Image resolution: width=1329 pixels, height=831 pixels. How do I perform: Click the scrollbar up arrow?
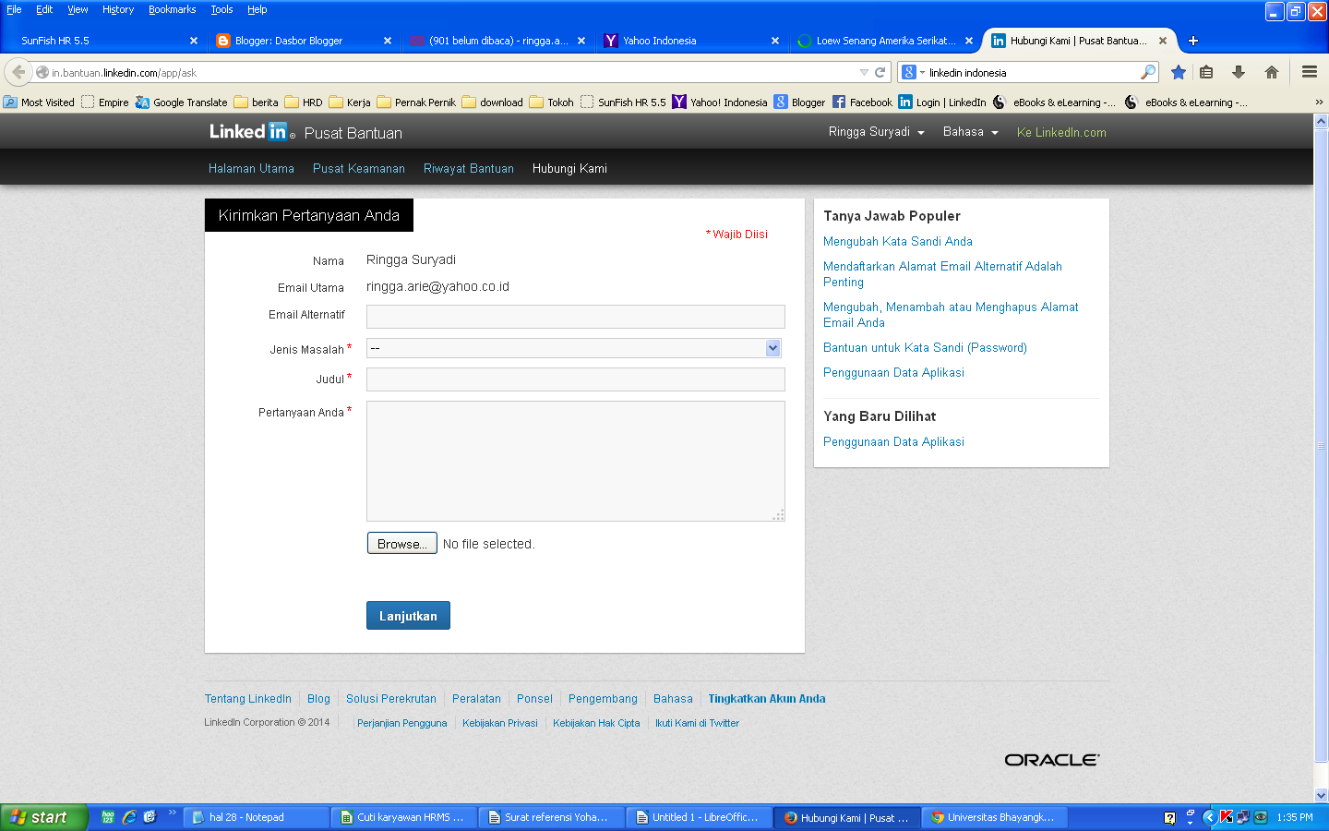[1321, 121]
